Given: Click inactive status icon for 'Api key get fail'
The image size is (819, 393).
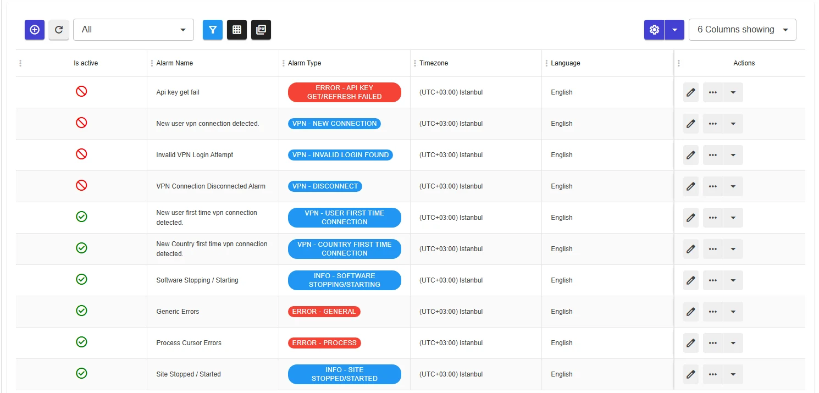Looking at the screenshot, I should (81, 91).
